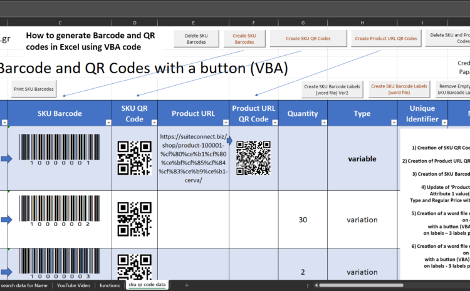
Task: Click the tab bar splitter dots handle
Action: click(x=308, y=285)
